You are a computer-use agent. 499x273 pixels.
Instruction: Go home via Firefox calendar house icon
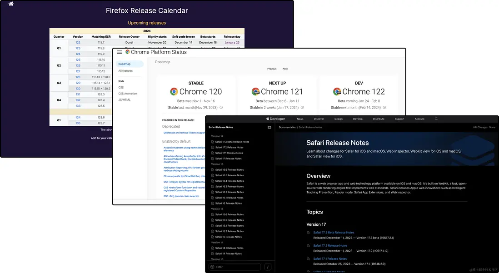pos(11,4)
